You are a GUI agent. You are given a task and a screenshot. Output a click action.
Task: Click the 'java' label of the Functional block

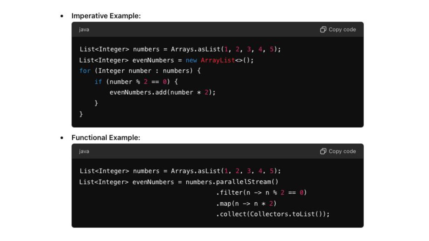[84, 151]
